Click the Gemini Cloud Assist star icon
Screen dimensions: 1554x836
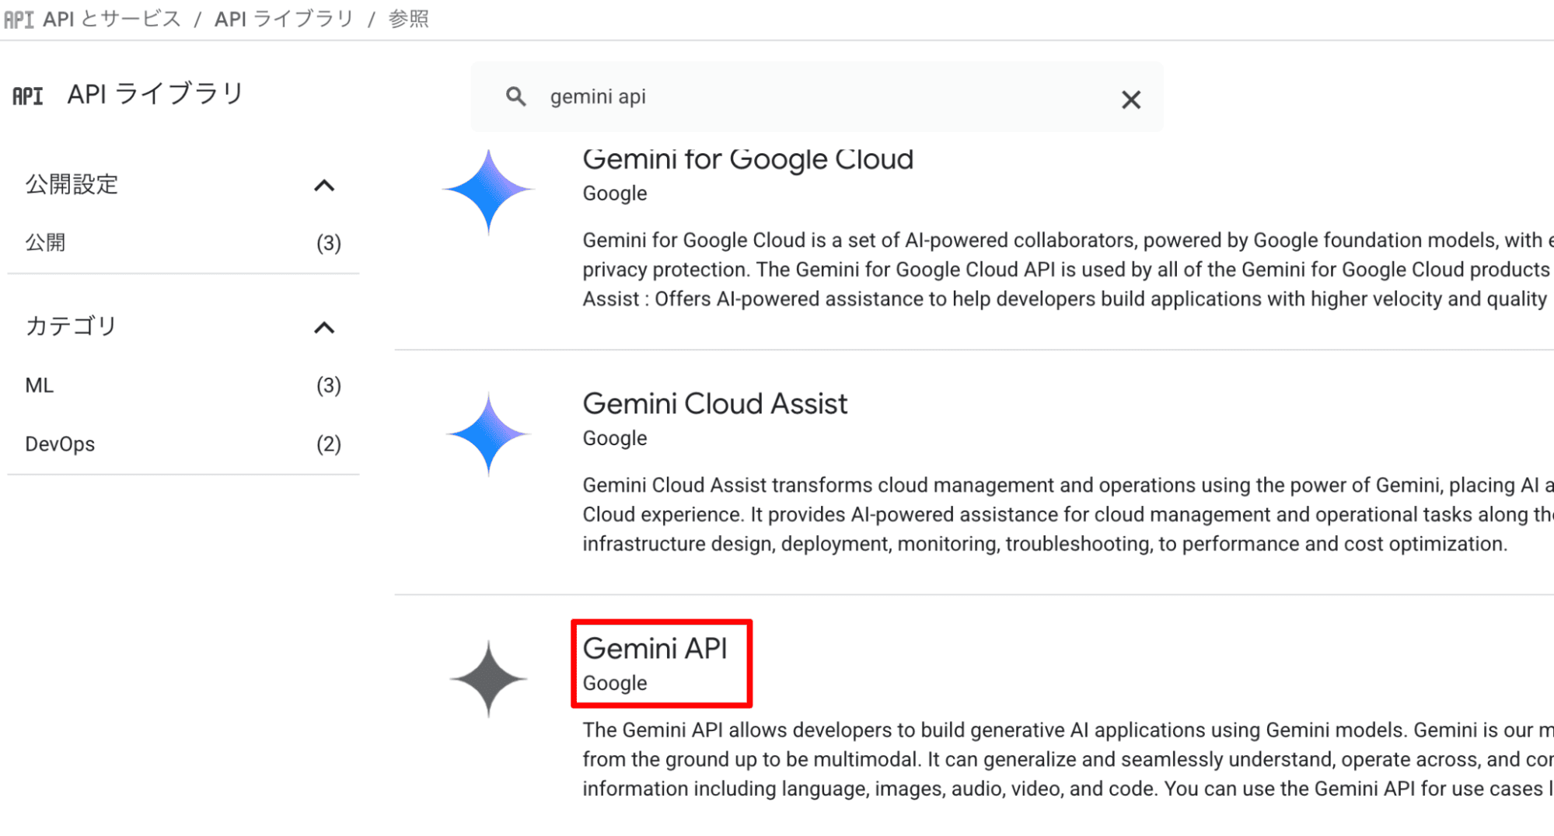pyautogui.click(x=488, y=434)
